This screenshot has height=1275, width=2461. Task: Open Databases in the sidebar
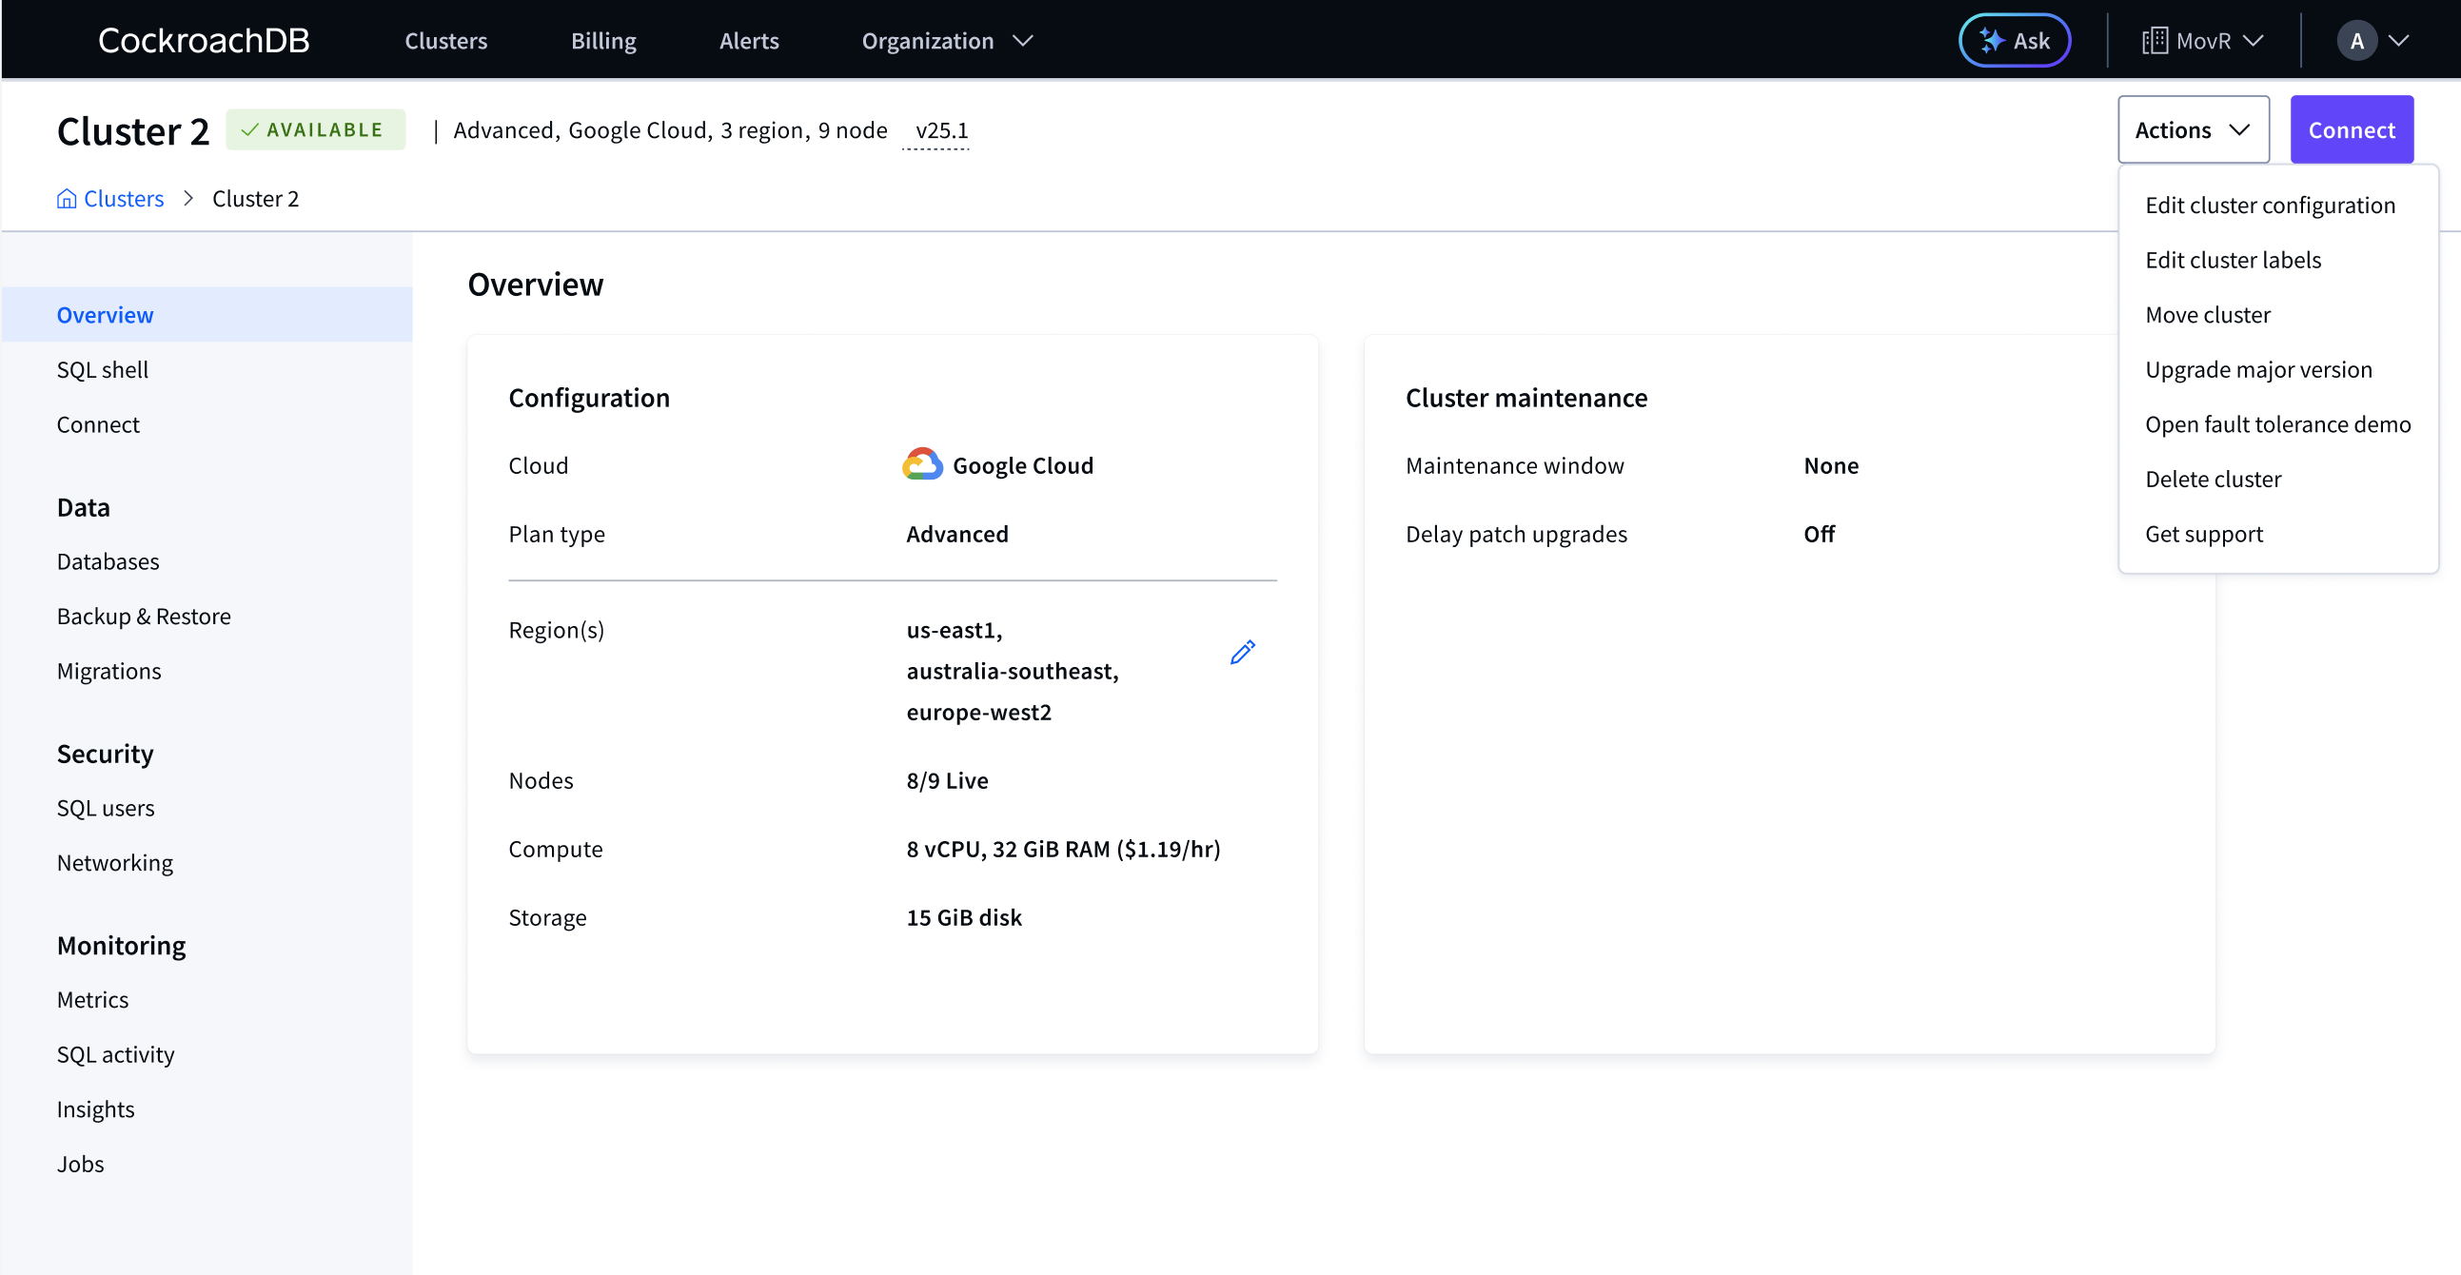click(x=108, y=561)
